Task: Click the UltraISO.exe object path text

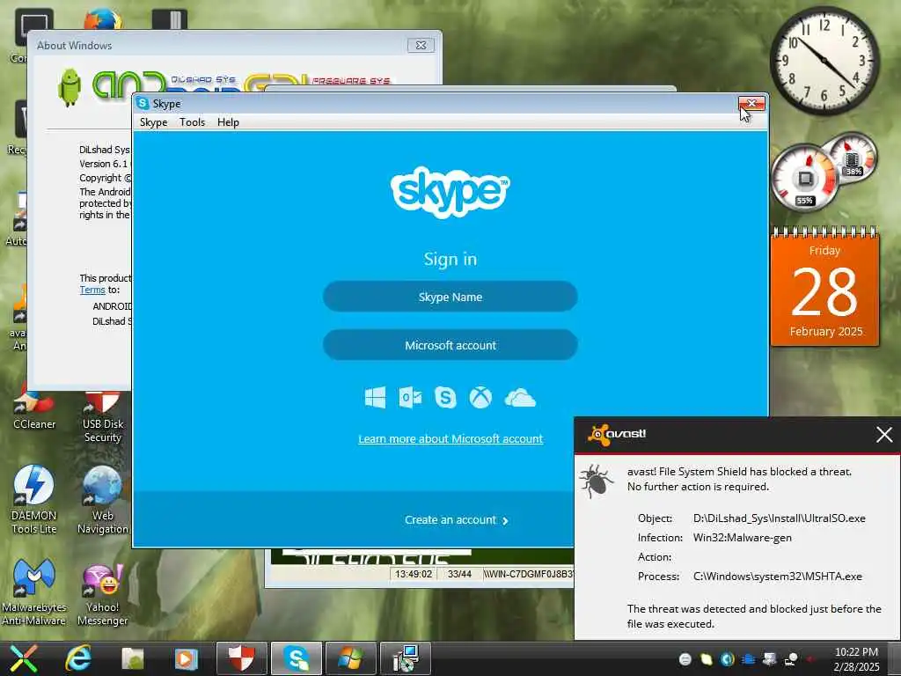Action: click(x=780, y=518)
